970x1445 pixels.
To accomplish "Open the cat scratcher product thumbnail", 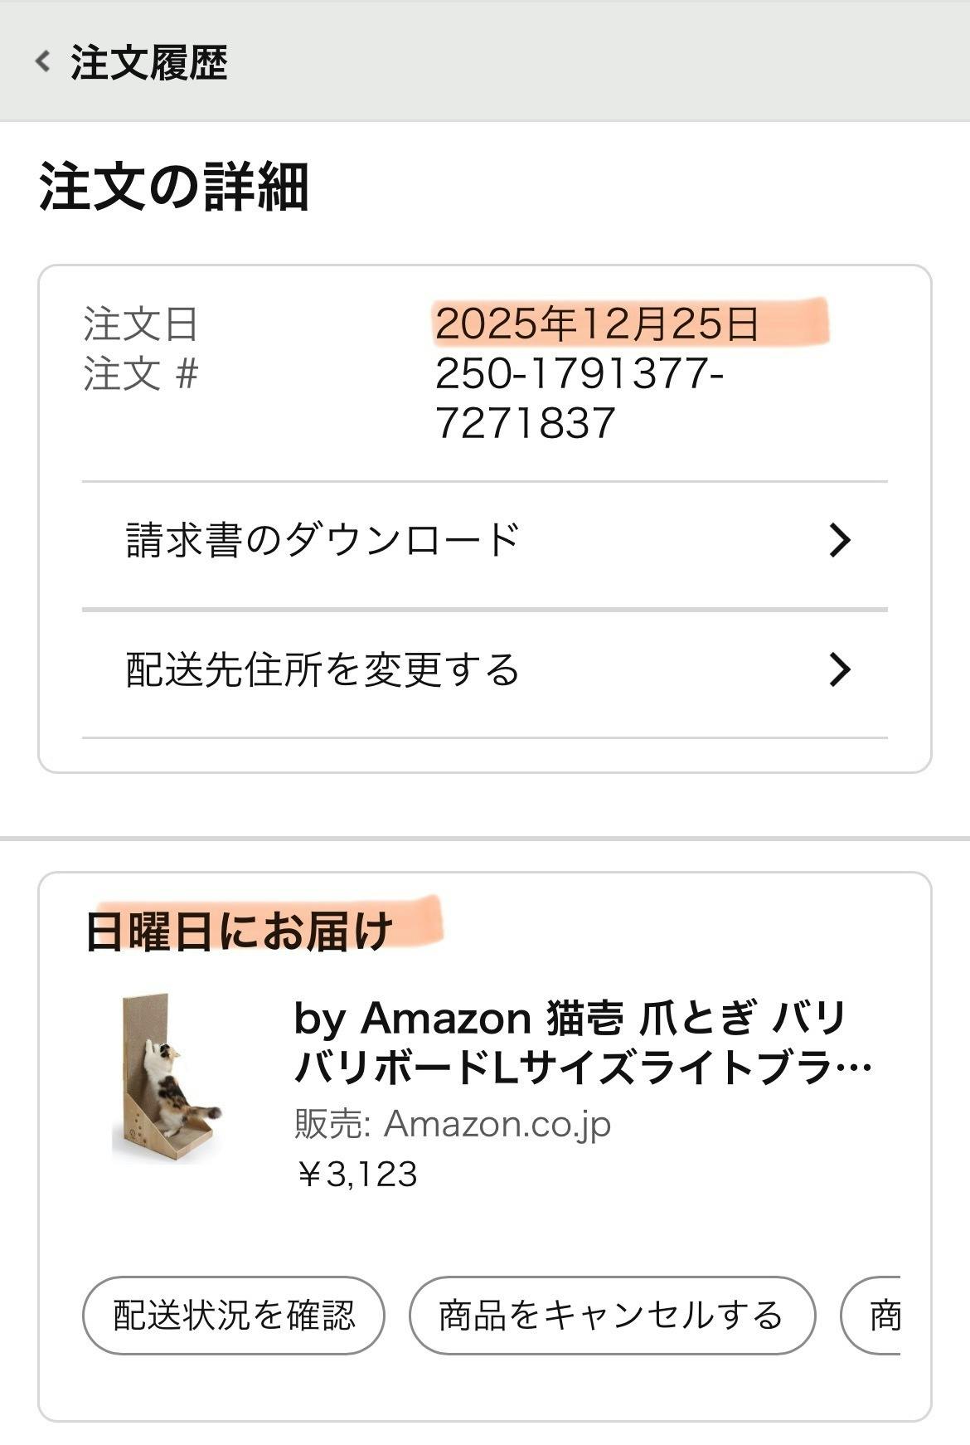I will (x=167, y=1078).
